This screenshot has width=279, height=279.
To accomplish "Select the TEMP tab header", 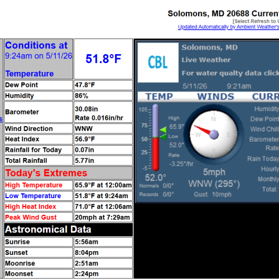I will tap(159, 97).
